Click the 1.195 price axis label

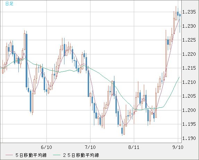(189, 124)
